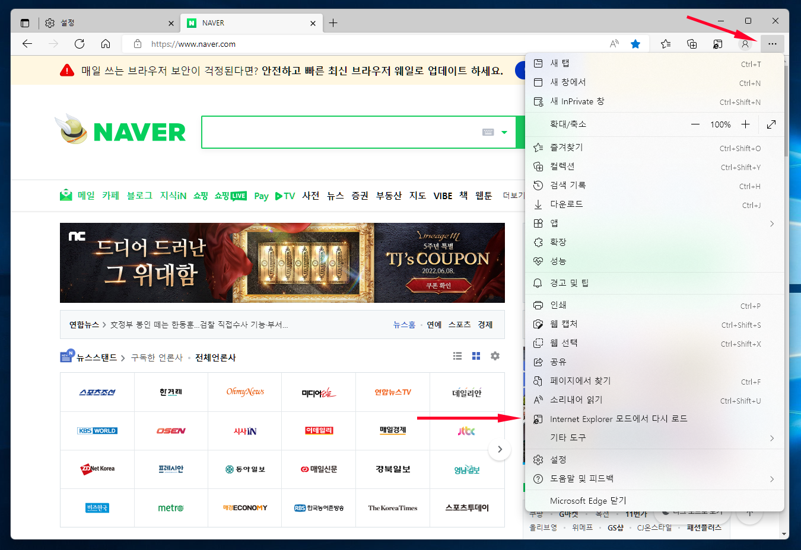Viewport: 801px width, 550px height.
Task: Expand the 앱 submenu
Action: point(654,223)
